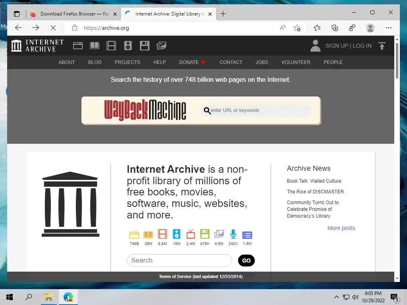Click the More posts link
Viewport: 407px width, 305px height.
point(341,228)
